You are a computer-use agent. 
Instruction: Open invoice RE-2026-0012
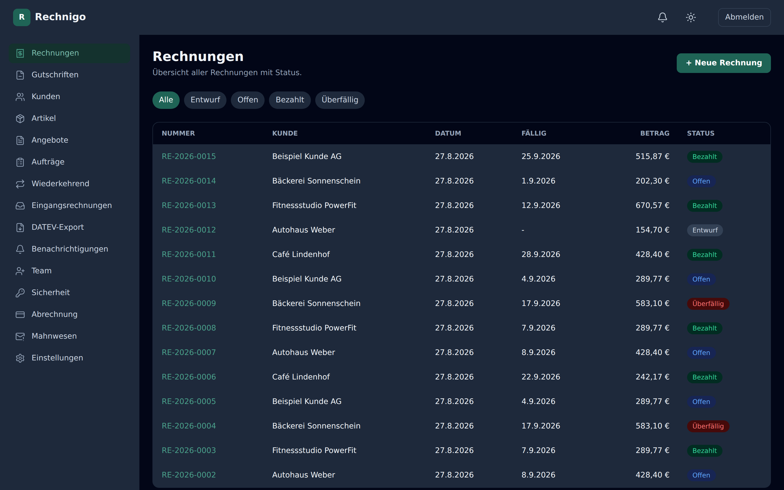(x=189, y=230)
